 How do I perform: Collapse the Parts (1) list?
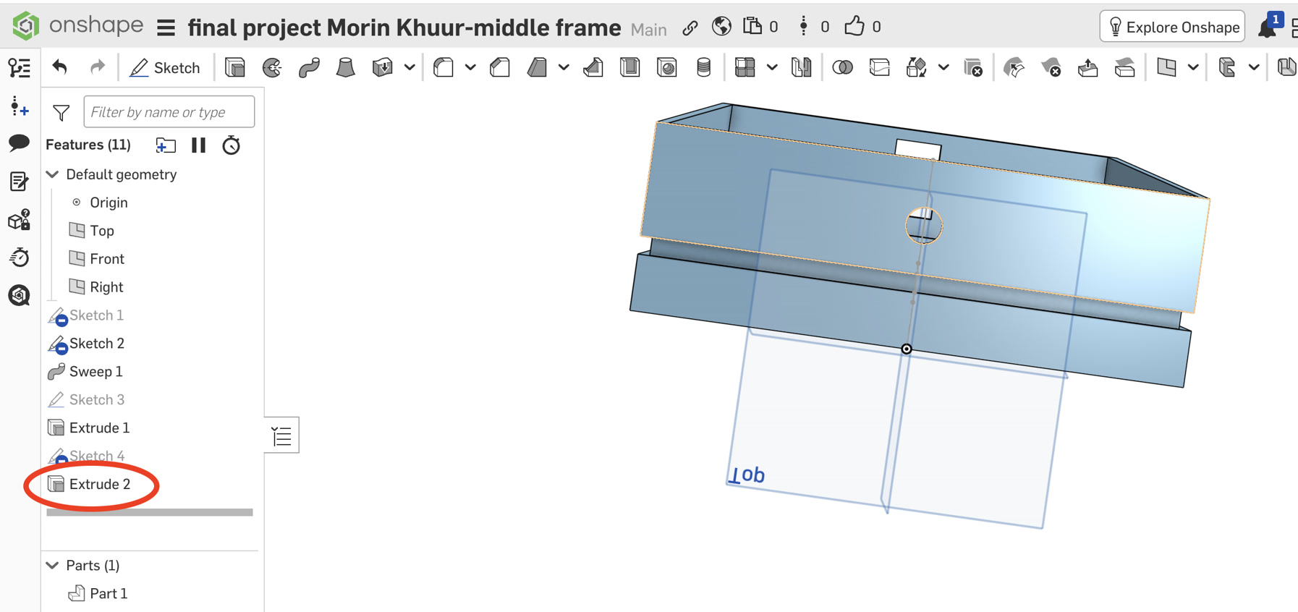53,565
